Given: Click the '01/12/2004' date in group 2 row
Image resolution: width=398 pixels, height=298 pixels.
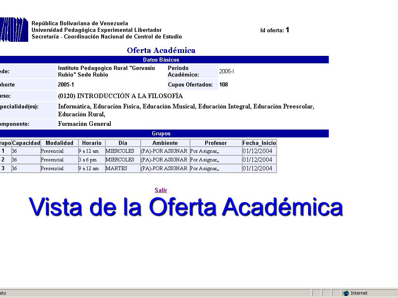Looking at the screenshot, I should (x=257, y=160).
